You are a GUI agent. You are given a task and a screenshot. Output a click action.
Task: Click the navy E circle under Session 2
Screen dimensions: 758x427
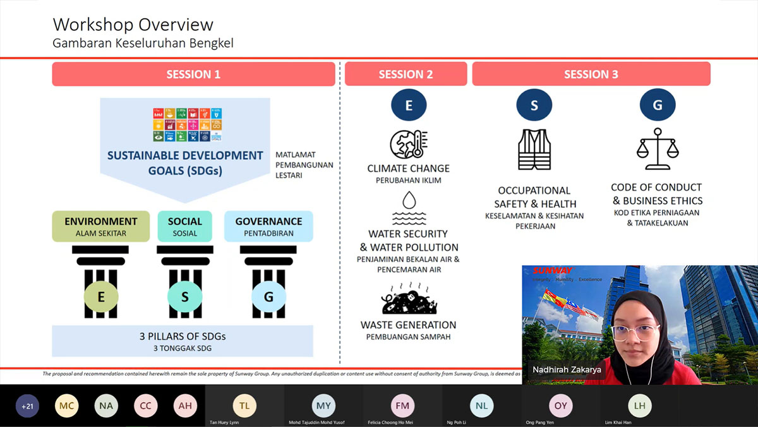pyautogui.click(x=409, y=105)
